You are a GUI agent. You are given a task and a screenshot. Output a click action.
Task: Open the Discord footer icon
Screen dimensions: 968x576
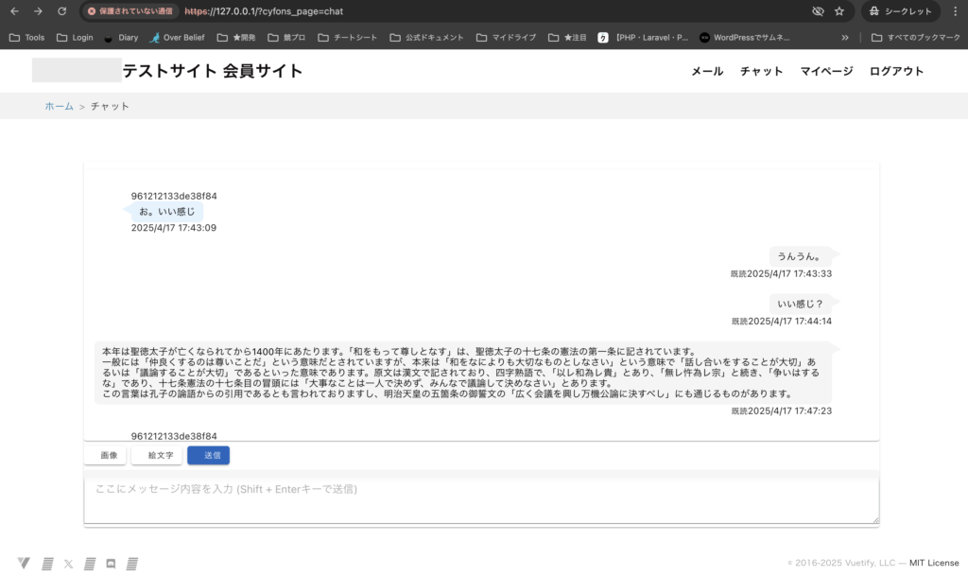(111, 564)
